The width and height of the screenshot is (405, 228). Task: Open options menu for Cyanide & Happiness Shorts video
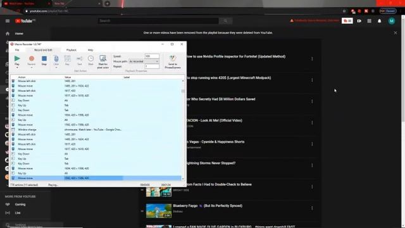(x=312, y=144)
